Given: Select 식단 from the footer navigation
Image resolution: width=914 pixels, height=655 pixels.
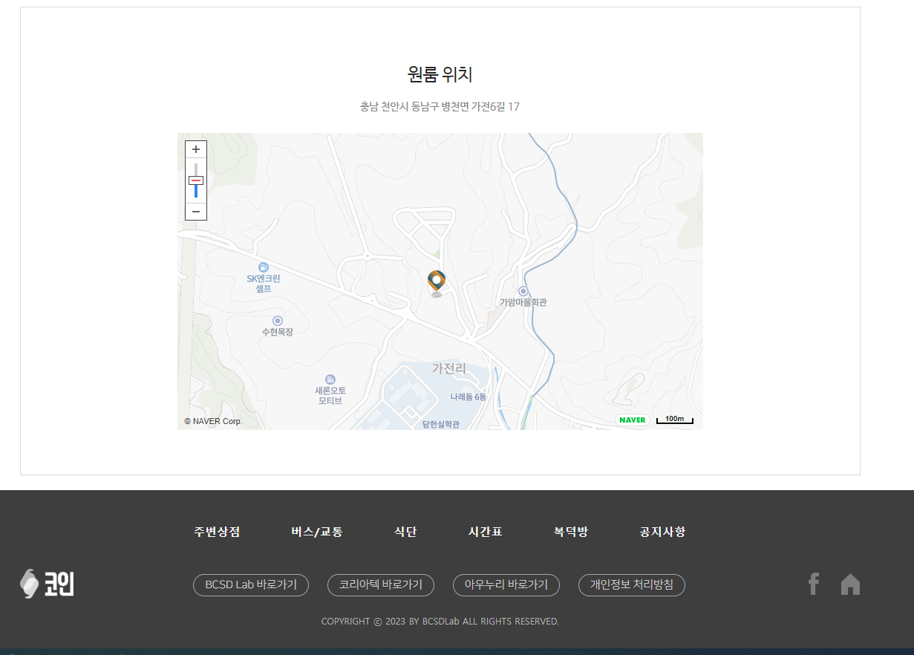Looking at the screenshot, I should point(404,532).
